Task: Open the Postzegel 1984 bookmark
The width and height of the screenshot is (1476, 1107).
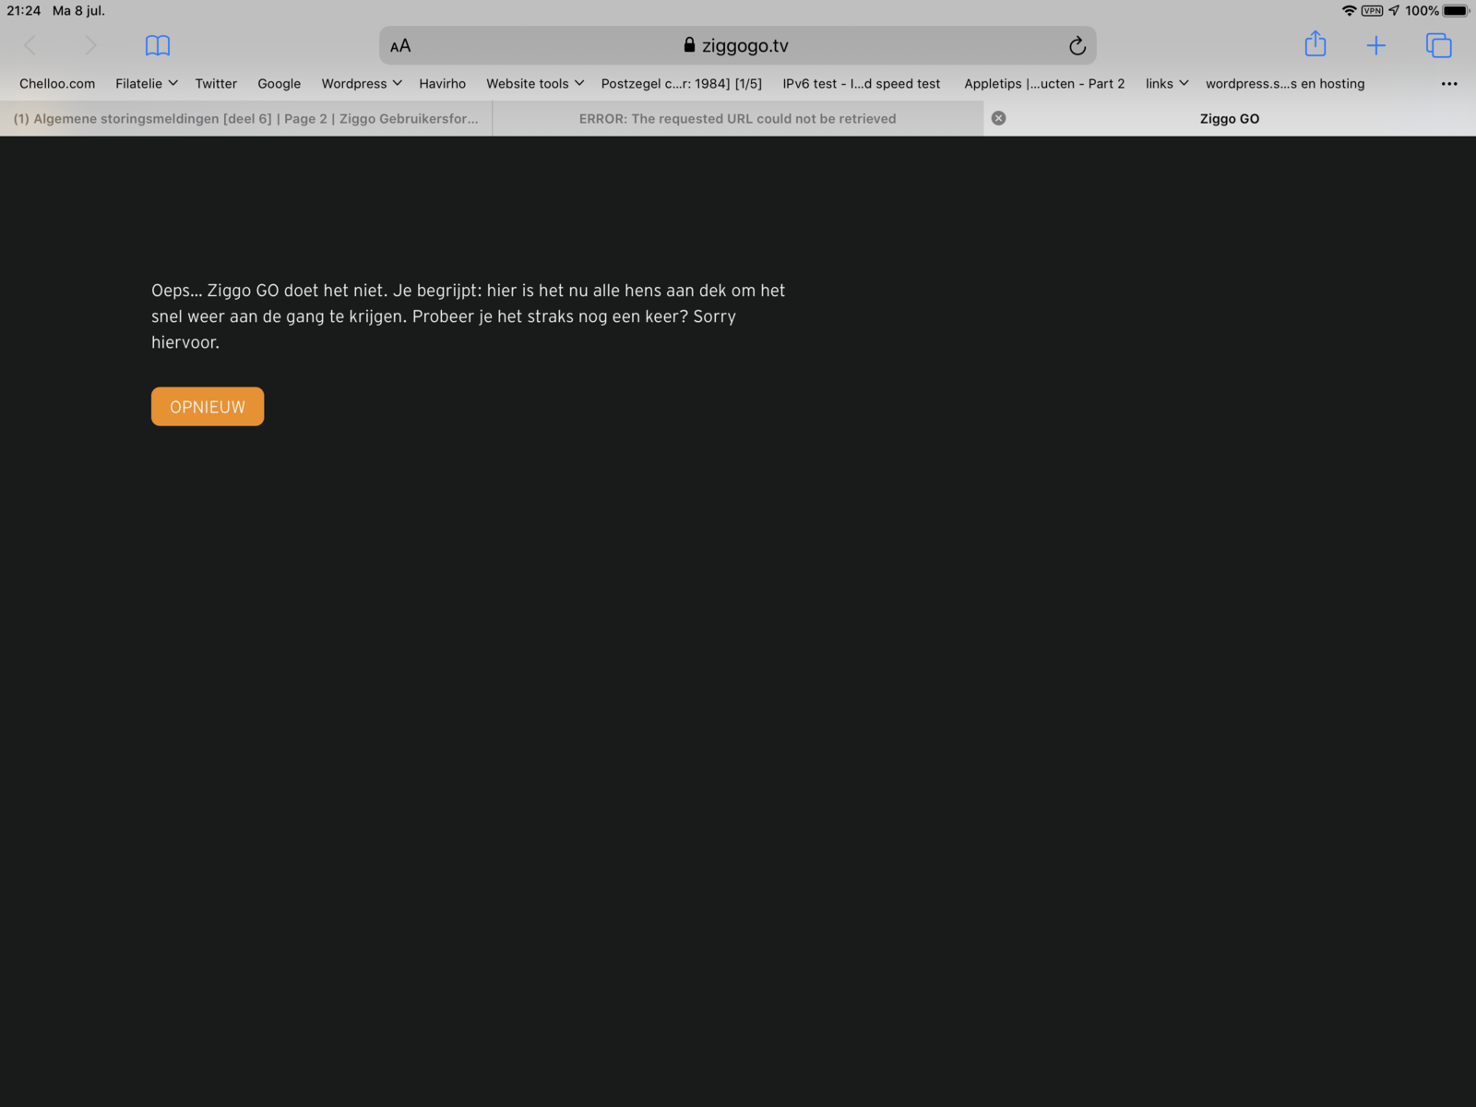Action: click(x=682, y=83)
